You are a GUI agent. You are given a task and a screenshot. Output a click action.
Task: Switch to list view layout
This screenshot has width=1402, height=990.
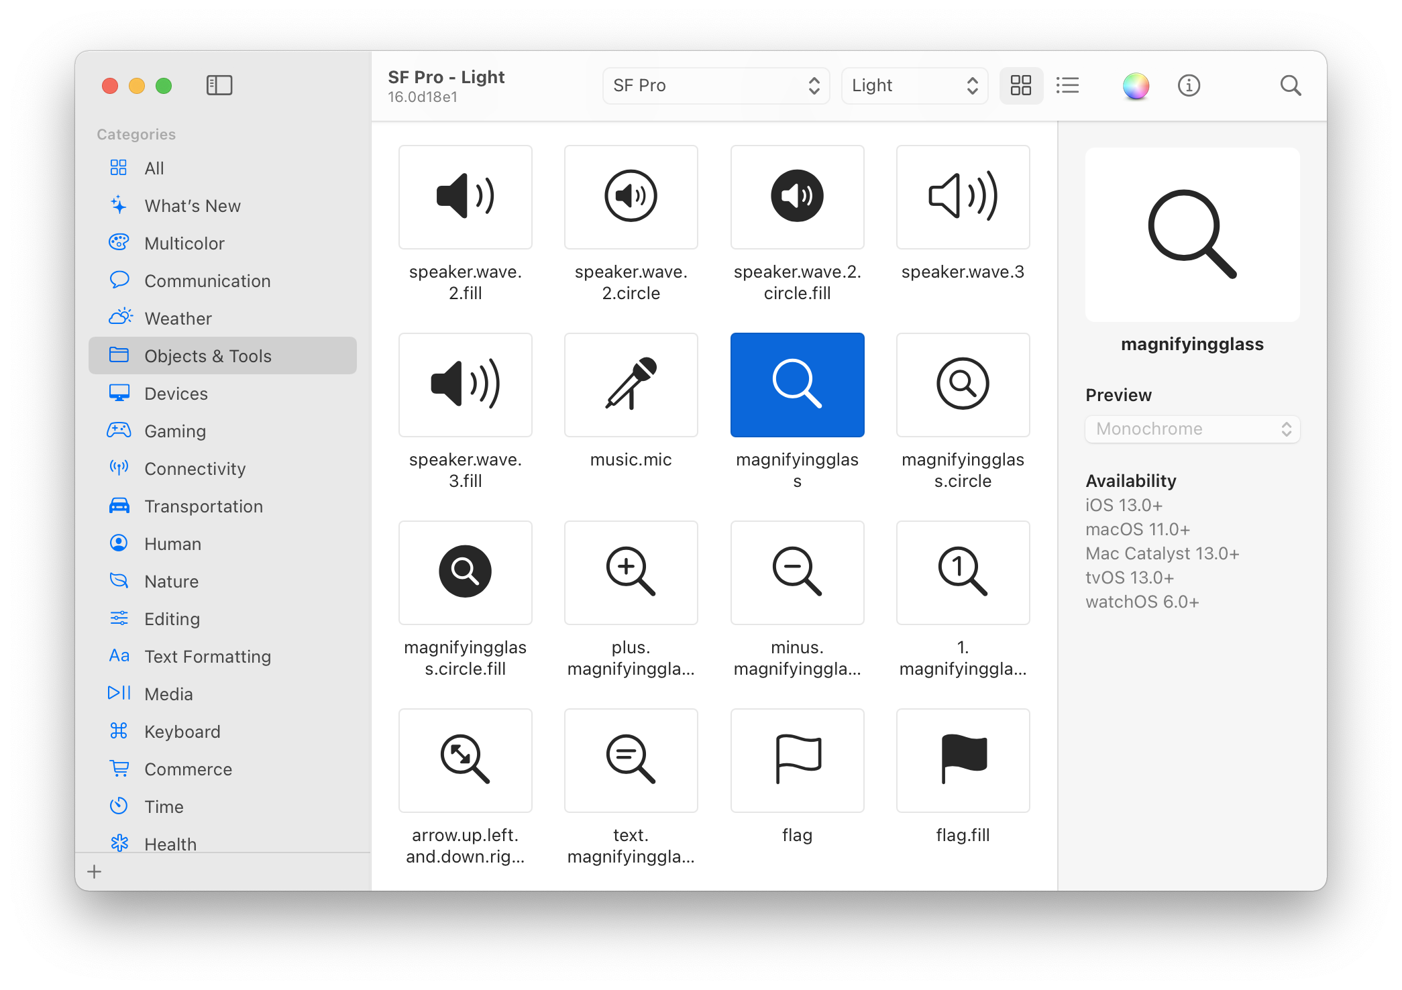click(x=1067, y=85)
